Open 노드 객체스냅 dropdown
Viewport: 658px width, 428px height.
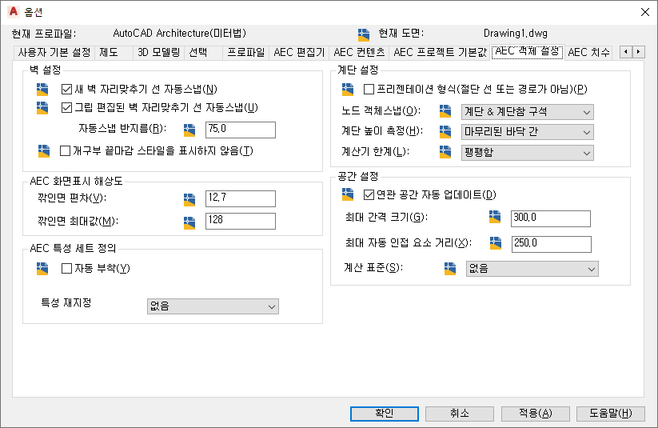[x=528, y=112]
